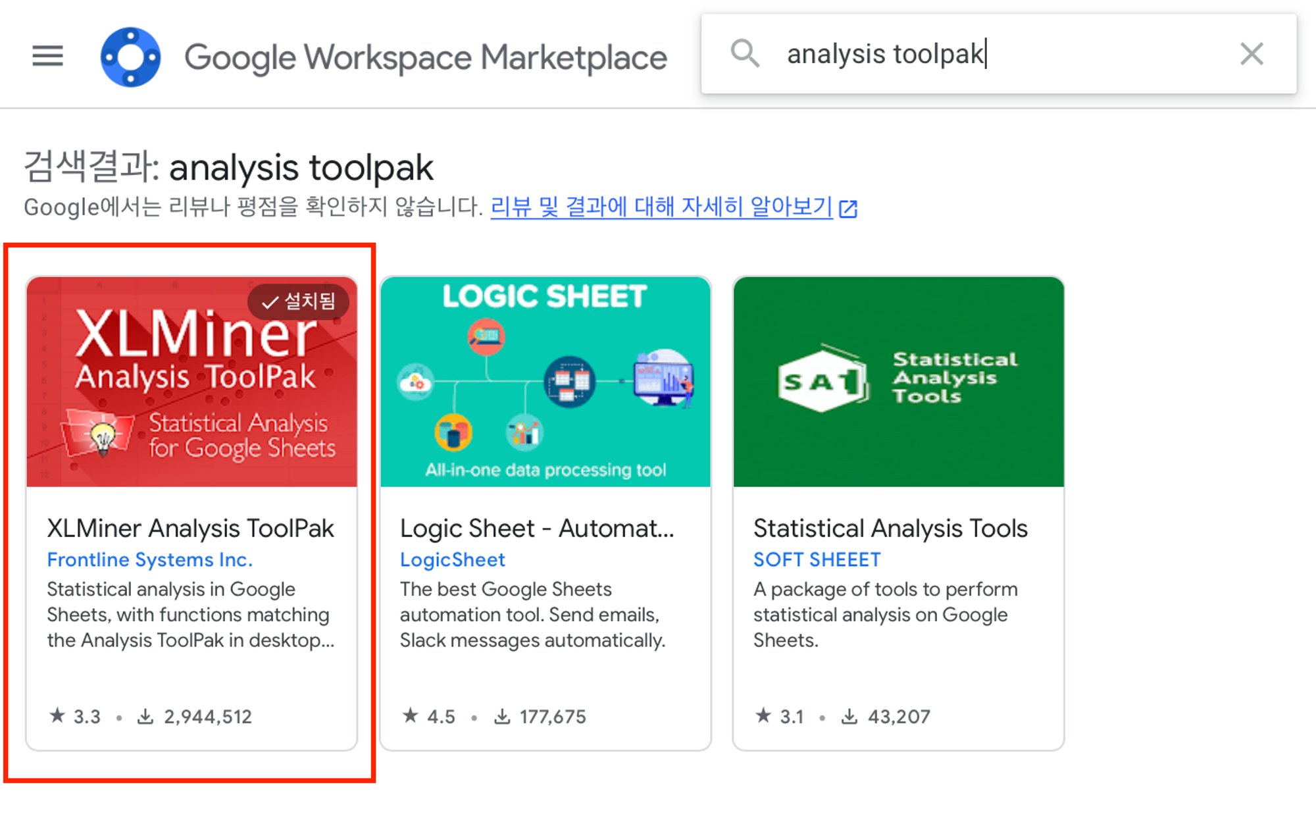The image size is (1316, 830).
Task: Clear the search box with X
Action: point(1252,54)
